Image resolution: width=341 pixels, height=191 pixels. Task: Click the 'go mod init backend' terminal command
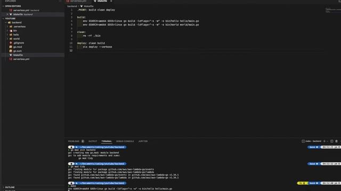click(x=83, y=150)
